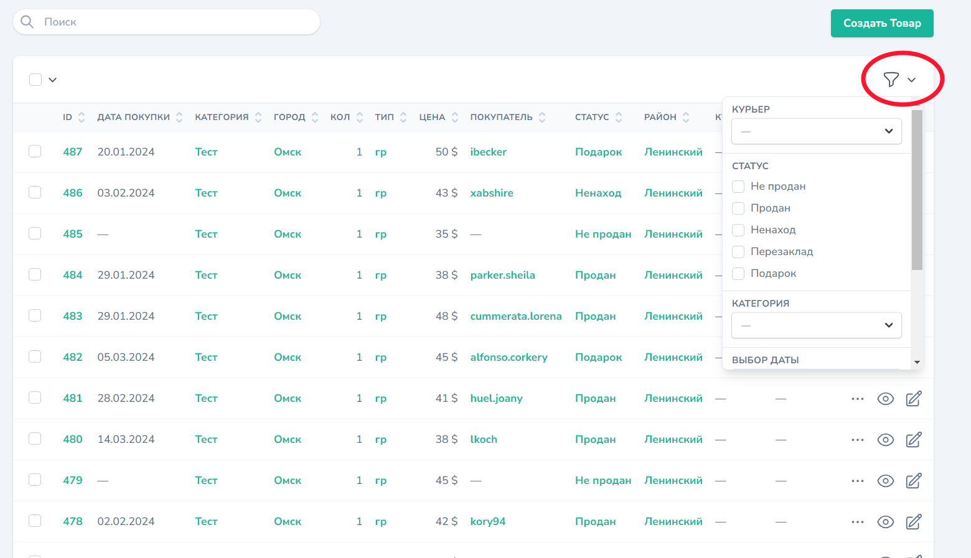Image resolution: width=971 pixels, height=558 pixels.
Task: Sort by Район column
Action: coord(686,117)
